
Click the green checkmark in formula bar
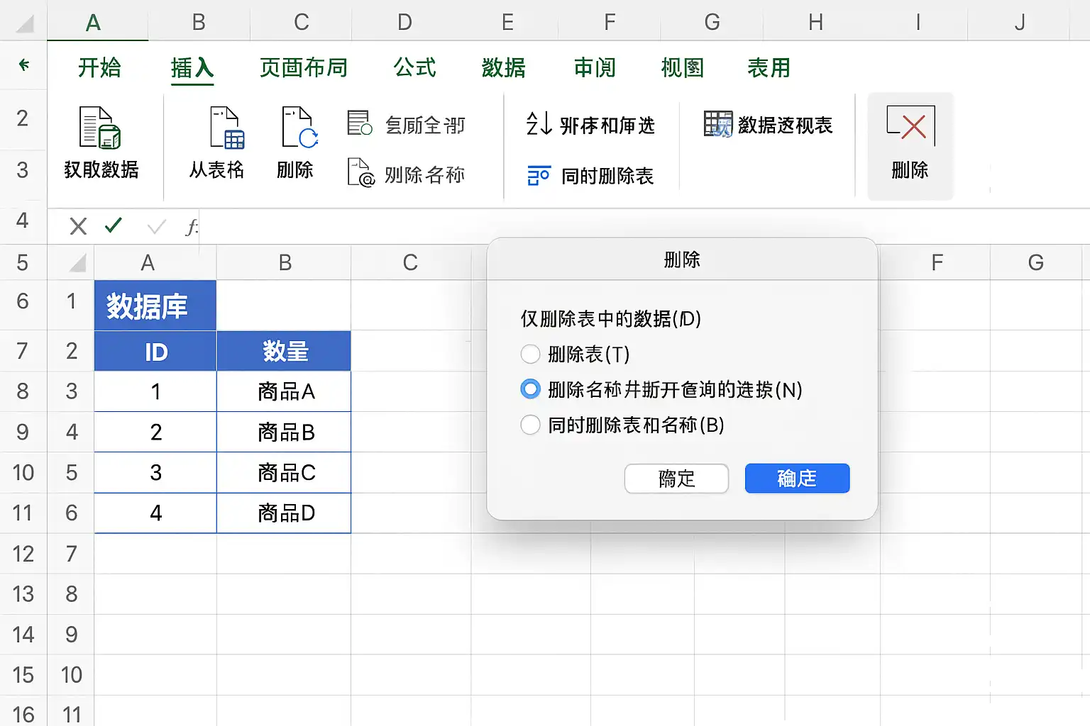[114, 225]
